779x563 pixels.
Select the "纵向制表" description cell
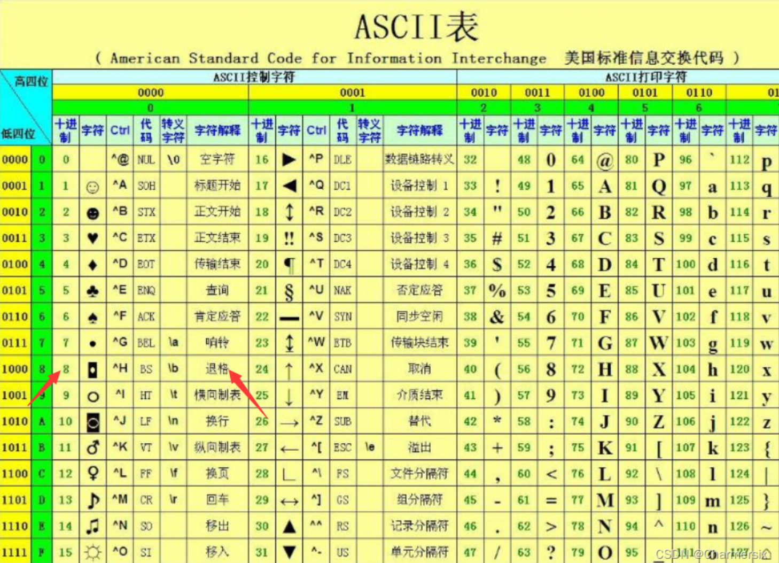pos(217,448)
